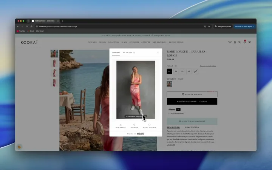The height and width of the screenshot is (170, 272).
Task: Open site information icon in address bar
Action: pyautogui.click(x=37, y=26)
